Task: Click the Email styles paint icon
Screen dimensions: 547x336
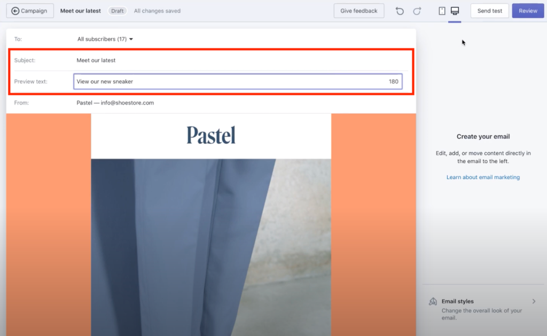Action: [433, 301]
